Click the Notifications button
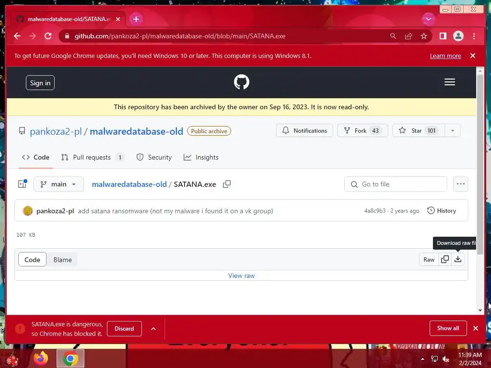The height and width of the screenshot is (368, 491). coord(304,130)
